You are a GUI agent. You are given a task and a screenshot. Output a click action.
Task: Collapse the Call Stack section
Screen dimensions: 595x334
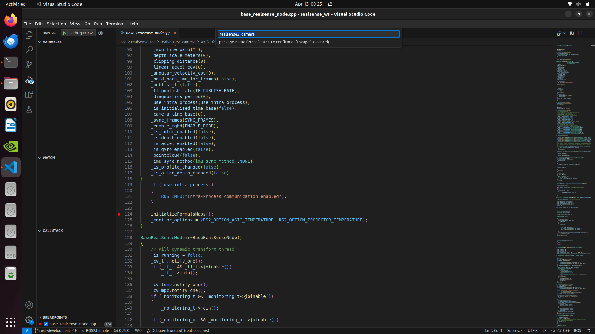tap(40, 231)
